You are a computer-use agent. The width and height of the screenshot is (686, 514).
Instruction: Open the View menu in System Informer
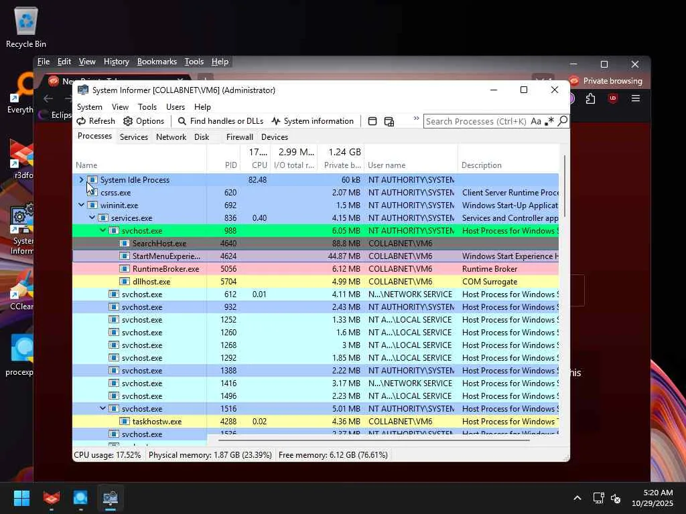click(120, 106)
